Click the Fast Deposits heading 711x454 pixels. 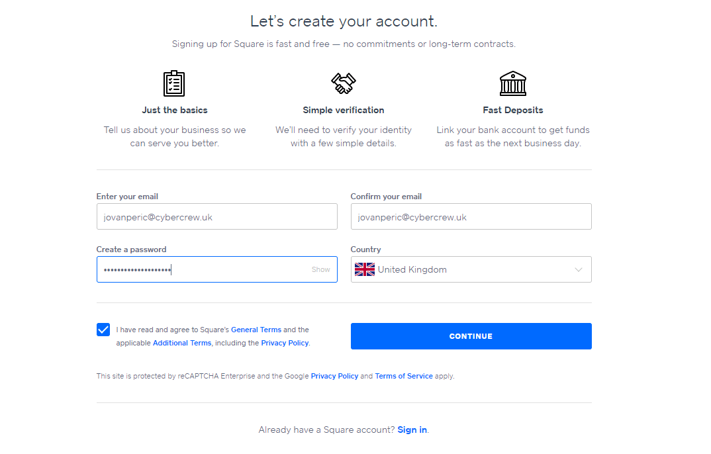click(513, 110)
